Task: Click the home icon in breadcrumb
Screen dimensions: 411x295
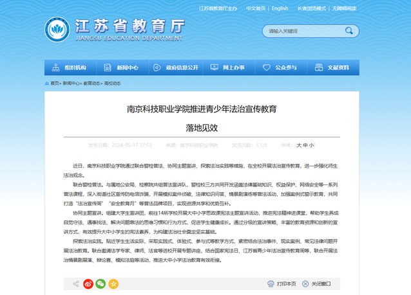Action: click(x=47, y=83)
